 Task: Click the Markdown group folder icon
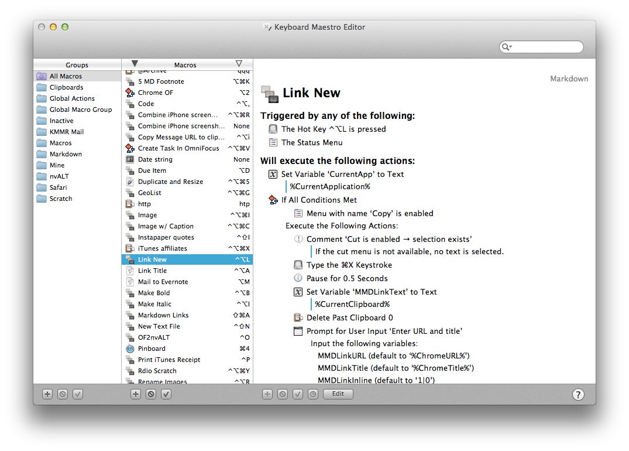tap(42, 154)
